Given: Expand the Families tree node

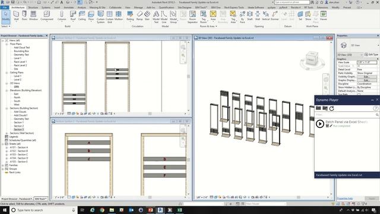Looking at the screenshot, I should click(x=3, y=165).
